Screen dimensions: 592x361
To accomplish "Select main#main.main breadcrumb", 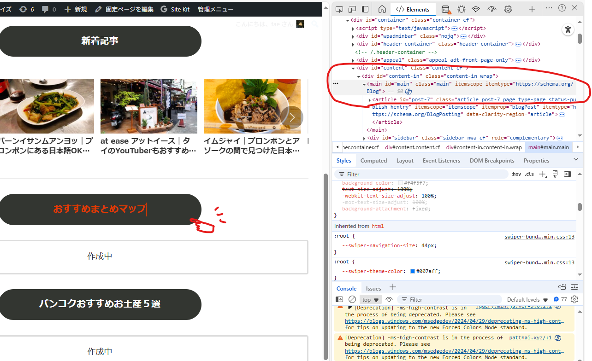I will click(x=549, y=147).
